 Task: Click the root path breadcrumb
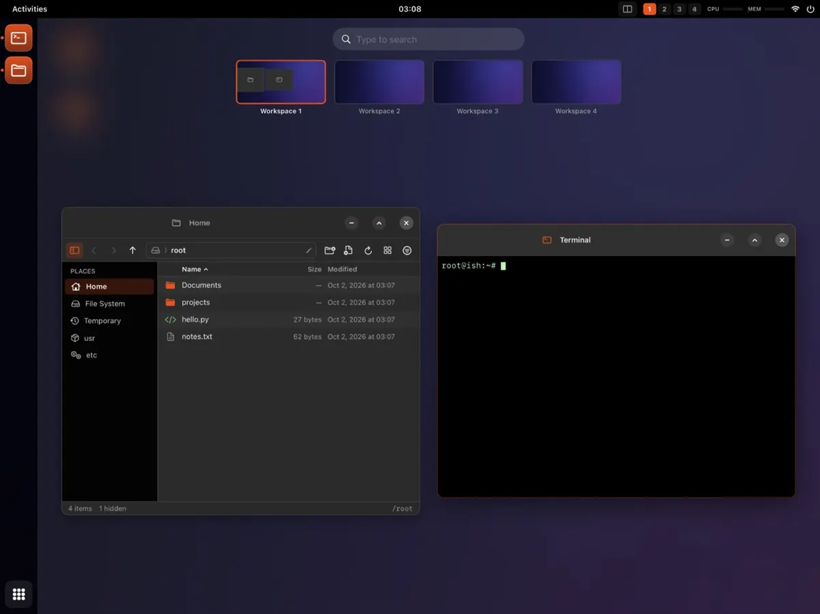[178, 251]
